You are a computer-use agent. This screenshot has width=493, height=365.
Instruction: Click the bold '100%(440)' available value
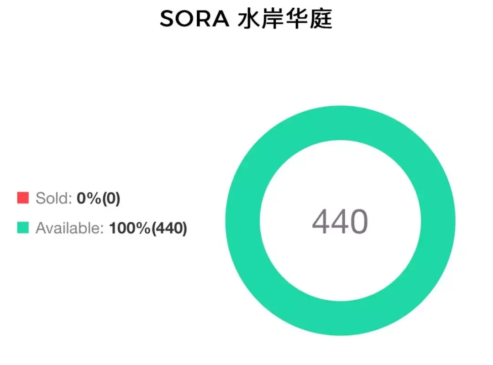tap(148, 228)
